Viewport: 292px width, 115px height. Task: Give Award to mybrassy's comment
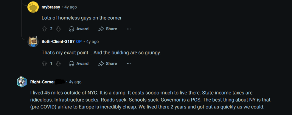tap(79, 29)
